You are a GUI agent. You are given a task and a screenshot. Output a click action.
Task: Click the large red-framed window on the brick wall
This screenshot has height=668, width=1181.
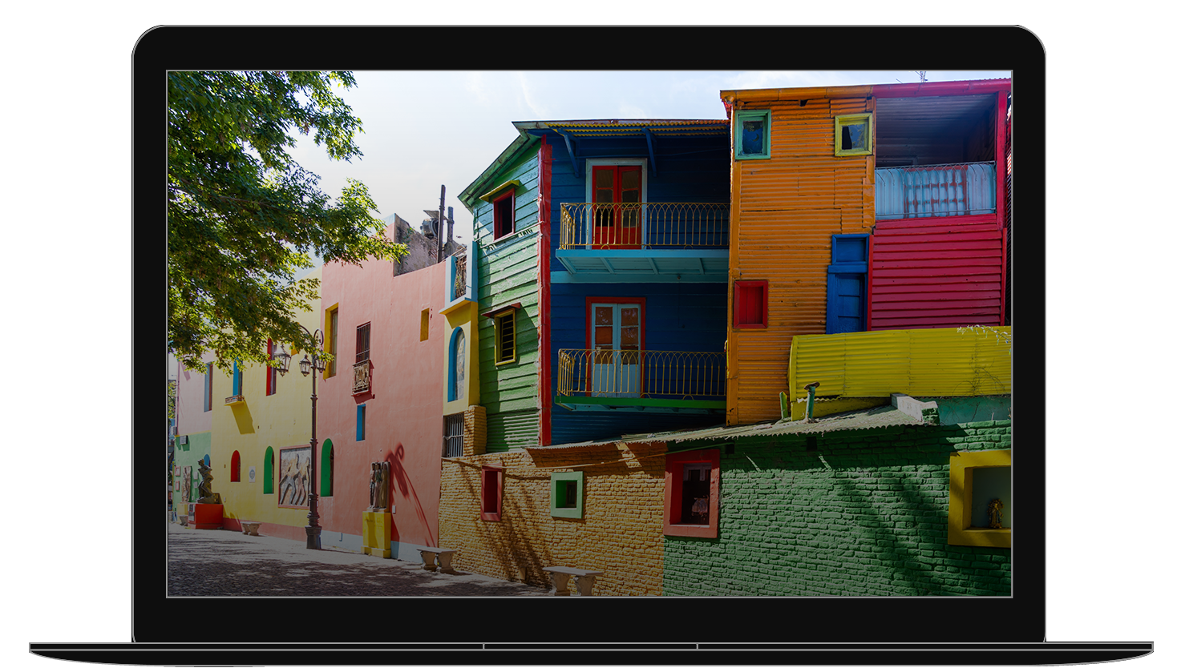(691, 493)
